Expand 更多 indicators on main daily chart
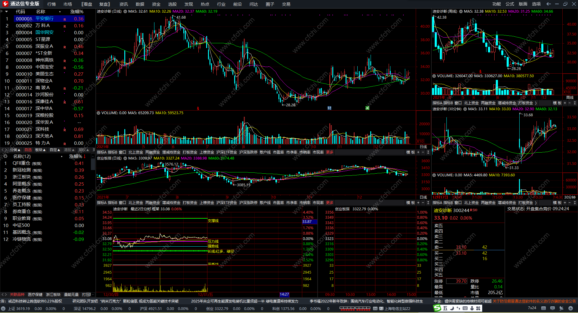The height and width of the screenshot is (313, 578). pyautogui.click(x=330, y=152)
